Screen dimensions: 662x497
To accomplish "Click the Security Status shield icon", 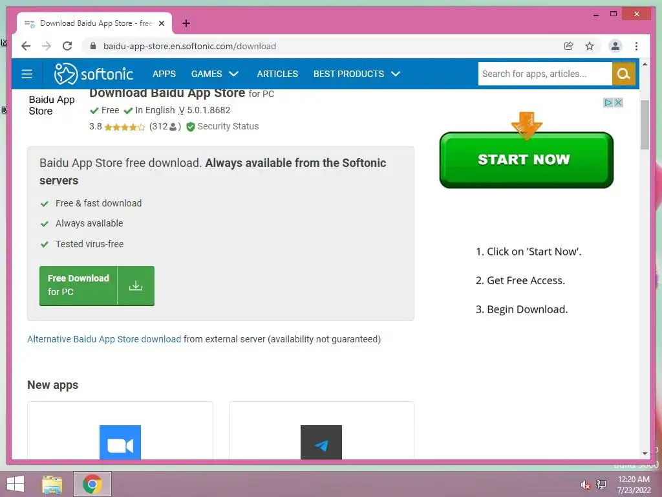I will tap(191, 126).
